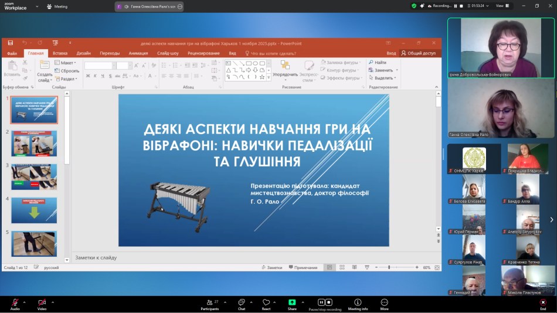
Task: Pause the recording in Zoom's top bar
Action: click(456, 6)
